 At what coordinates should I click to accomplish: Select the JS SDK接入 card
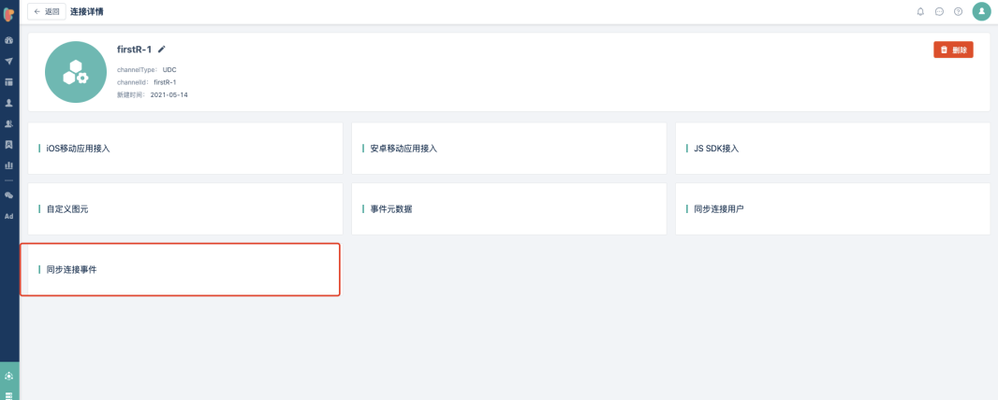[x=832, y=149]
